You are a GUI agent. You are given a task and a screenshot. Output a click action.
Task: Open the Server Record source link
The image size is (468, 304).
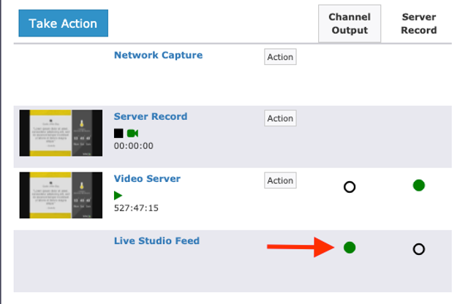[x=151, y=116]
